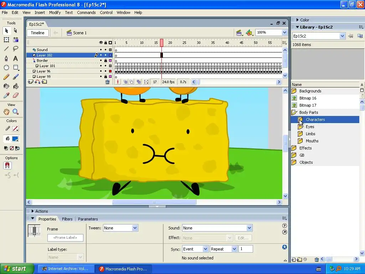The image size is (365, 274).
Task: Expand the Color panel
Action: tap(298, 20)
